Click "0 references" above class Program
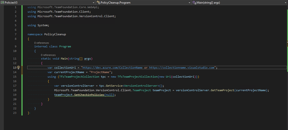Screen dimensions: 288x130 point(42,43)
